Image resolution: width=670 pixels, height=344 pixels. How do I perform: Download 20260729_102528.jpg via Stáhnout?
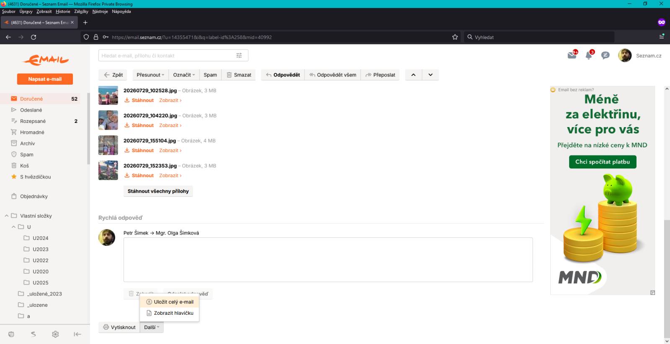pyautogui.click(x=139, y=100)
